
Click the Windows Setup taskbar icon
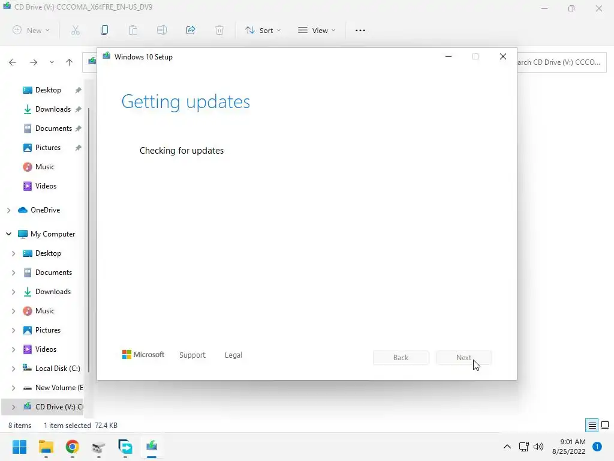click(152, 447)
